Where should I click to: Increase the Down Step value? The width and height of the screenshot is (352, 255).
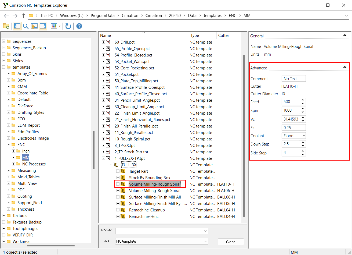pyautogui.click(x=303, y=143)
